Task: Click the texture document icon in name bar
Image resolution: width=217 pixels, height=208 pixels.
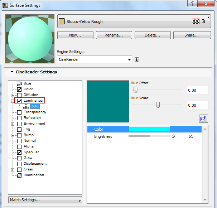Action: pyautogui.click(x=203, y=21)
